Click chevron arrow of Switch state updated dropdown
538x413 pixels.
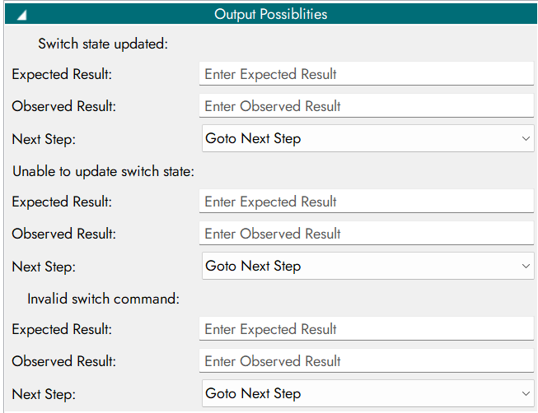[526, 138]
